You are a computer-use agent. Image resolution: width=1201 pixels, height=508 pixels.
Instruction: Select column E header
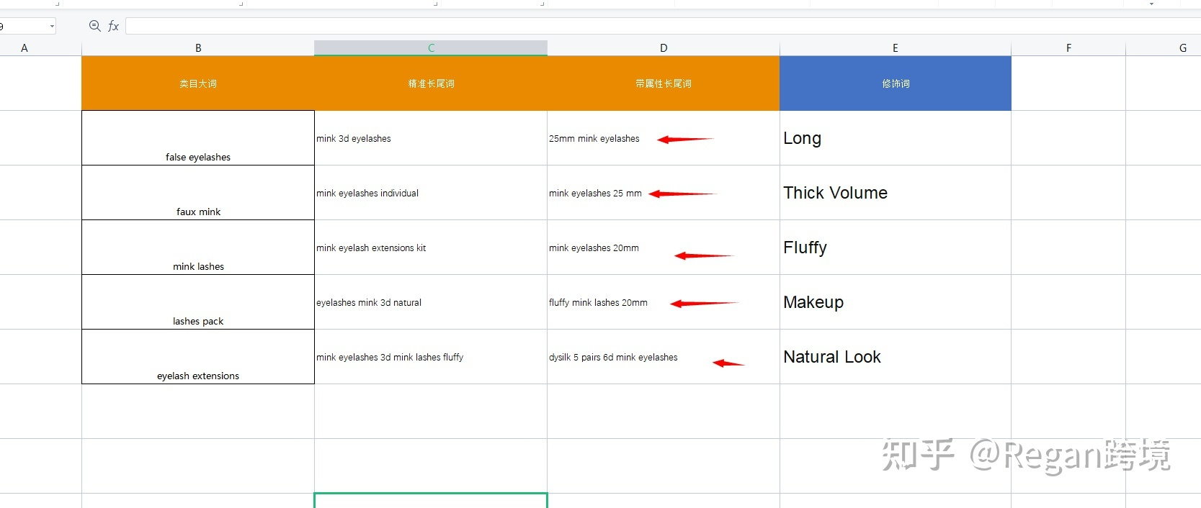coord(895,48)
